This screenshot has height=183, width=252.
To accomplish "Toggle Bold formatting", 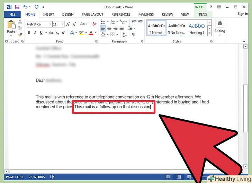I will point(29,33).
